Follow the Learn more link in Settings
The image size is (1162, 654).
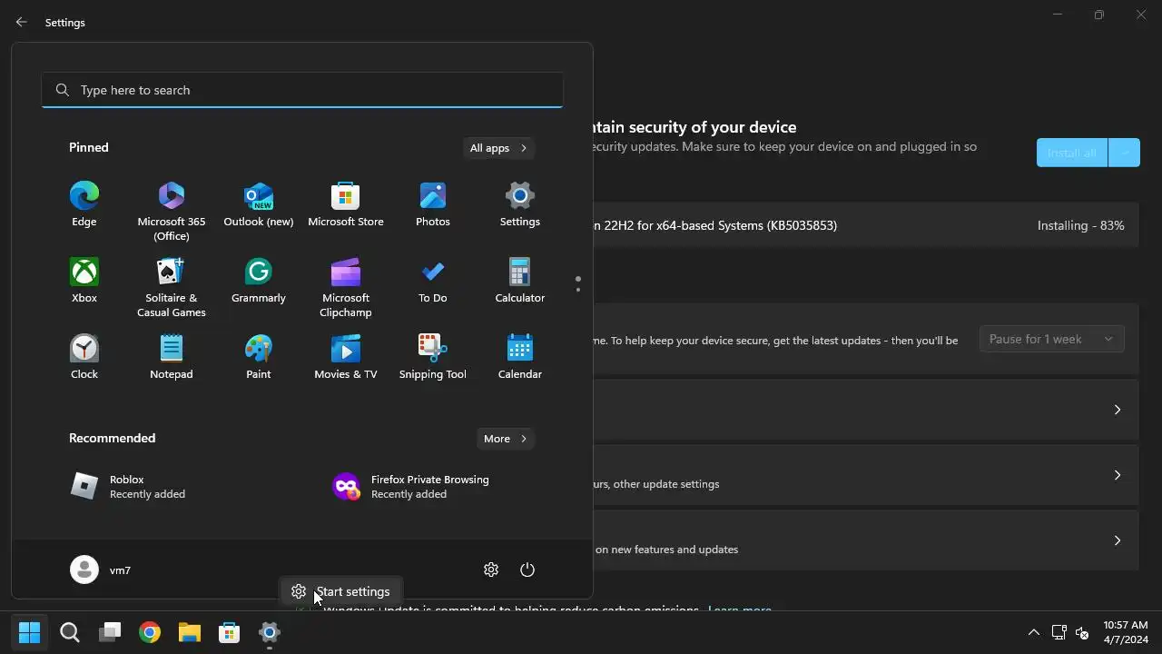[739, 609]
